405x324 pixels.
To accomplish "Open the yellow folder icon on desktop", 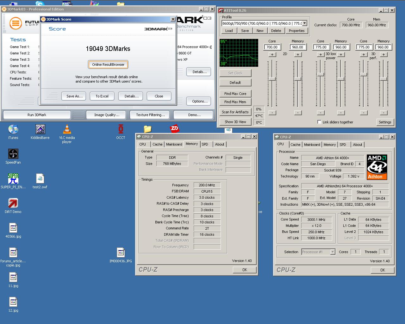I will pyautogui.click(x=147, y=129).
